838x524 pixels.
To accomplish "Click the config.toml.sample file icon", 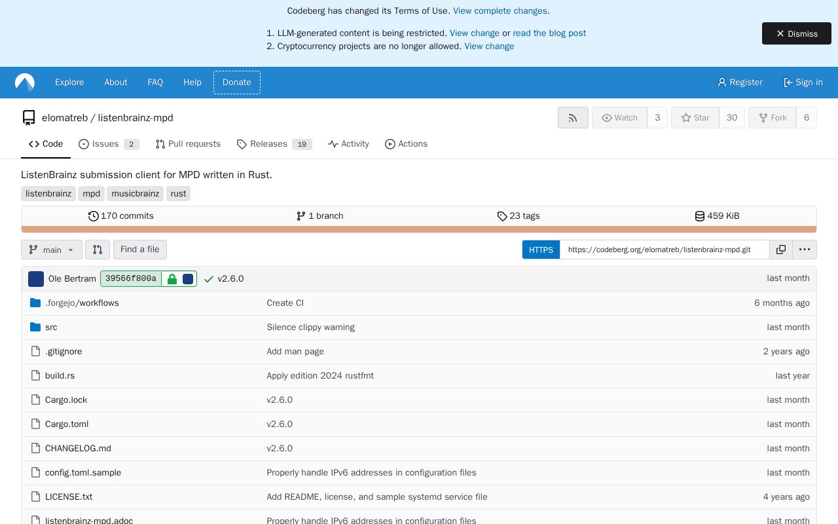I will 35,473.
